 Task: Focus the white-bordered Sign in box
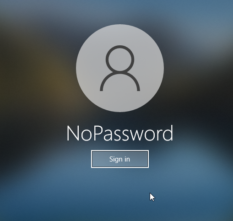pyautogui.click(x=120, y=159)
